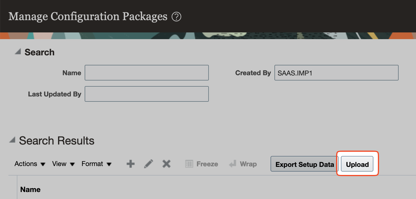Image resolution: width=416 pixels, height=199 pixels.
Task: Click the Last Updated By field
Action: coord(147,94)
